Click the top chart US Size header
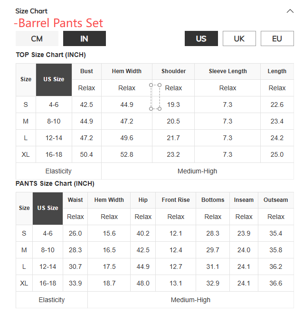Image resolution: width=303 pixels, height=314 pixels. pyautogui.click(x=54, y=79)
